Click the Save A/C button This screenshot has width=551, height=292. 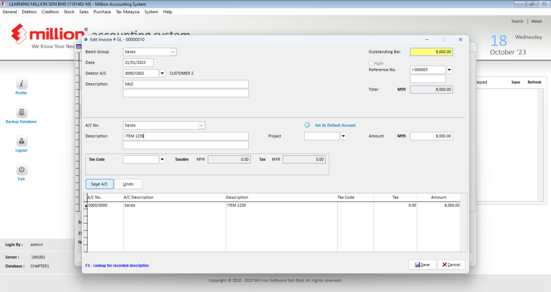pyautogui.click(x=99, y=184)
